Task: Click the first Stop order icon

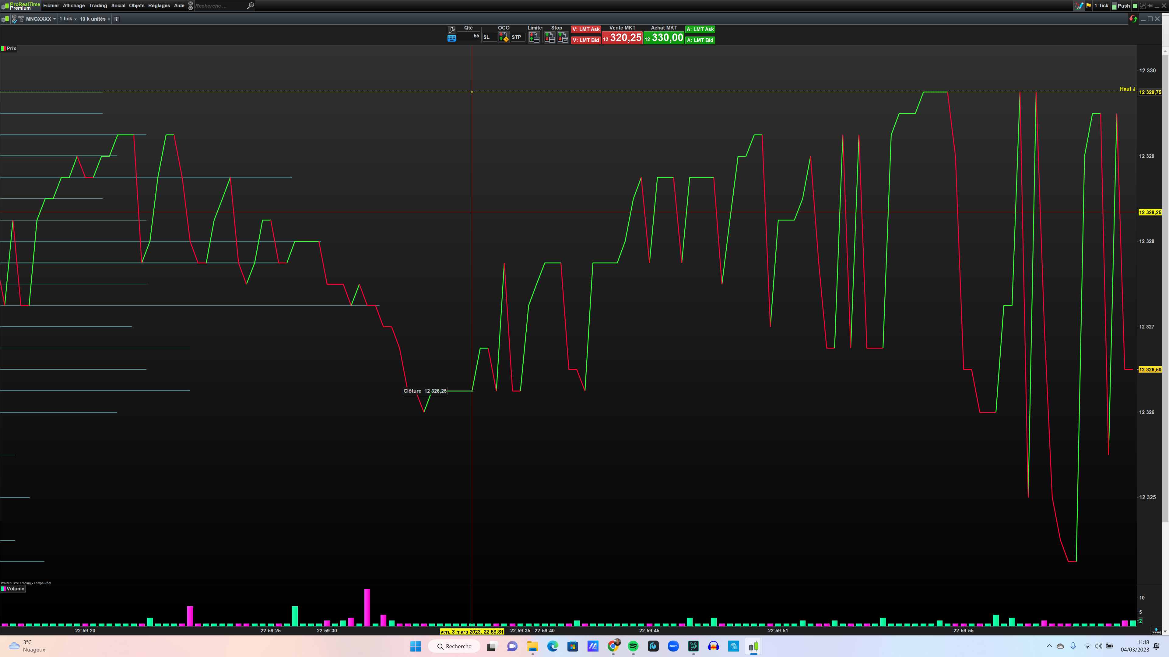Action: tap(549, 38)
